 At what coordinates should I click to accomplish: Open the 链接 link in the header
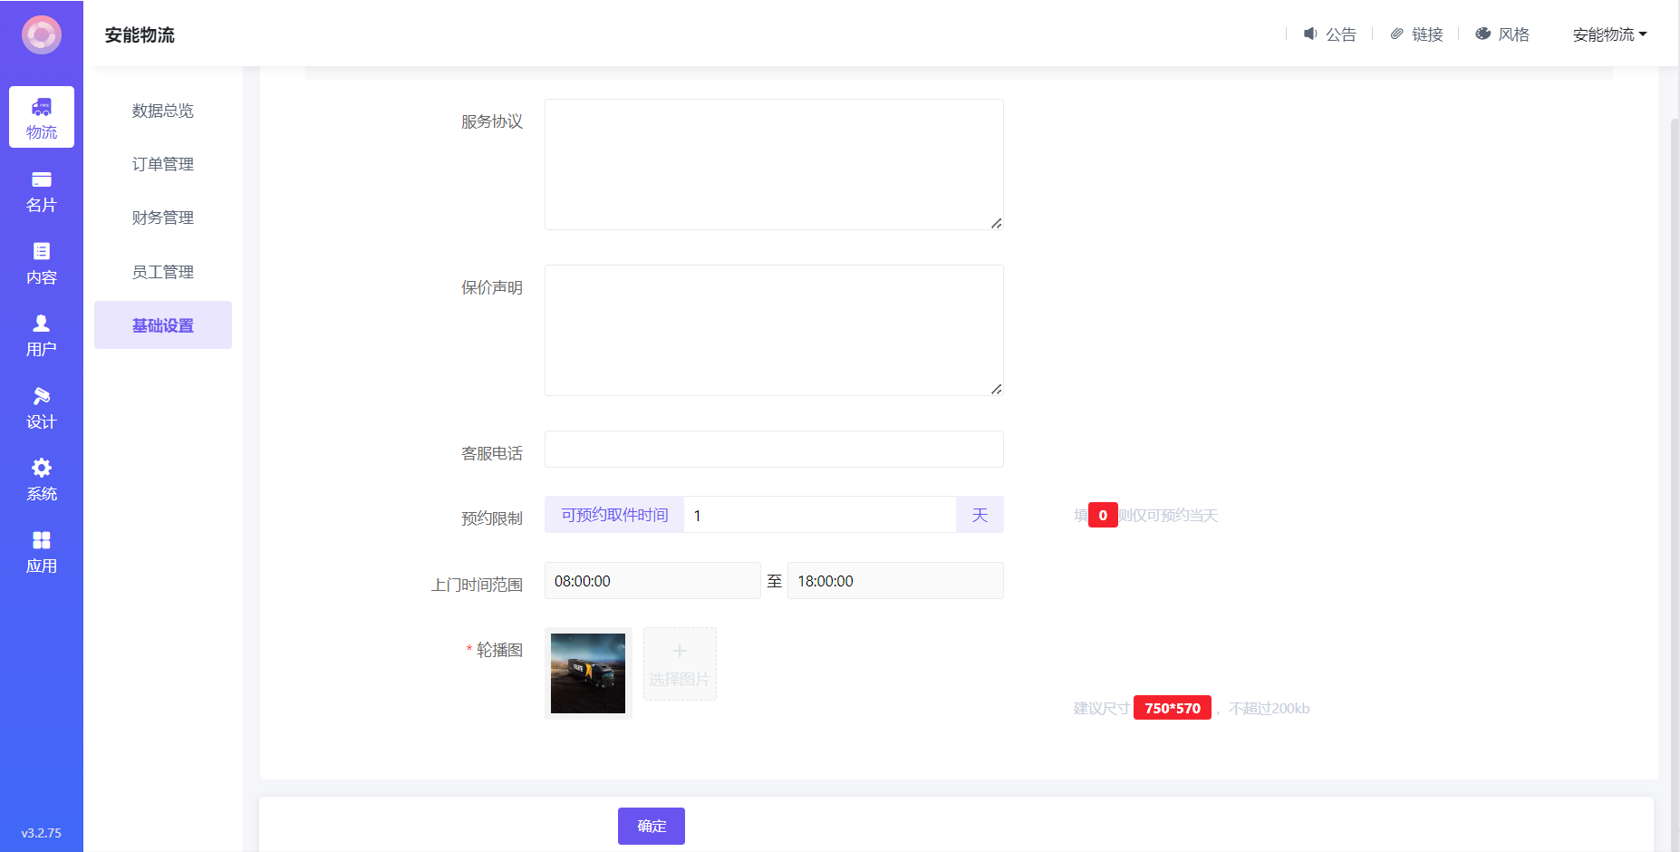[1416, 34]
